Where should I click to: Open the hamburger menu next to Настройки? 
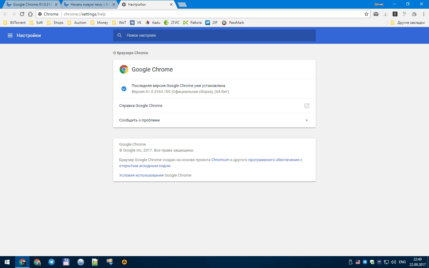click(x=10, y=35)
